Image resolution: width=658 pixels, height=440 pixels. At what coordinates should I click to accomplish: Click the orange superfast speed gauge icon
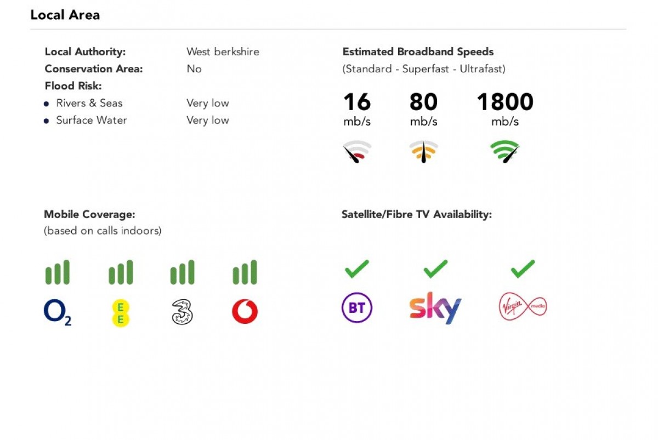click(424, 152)
